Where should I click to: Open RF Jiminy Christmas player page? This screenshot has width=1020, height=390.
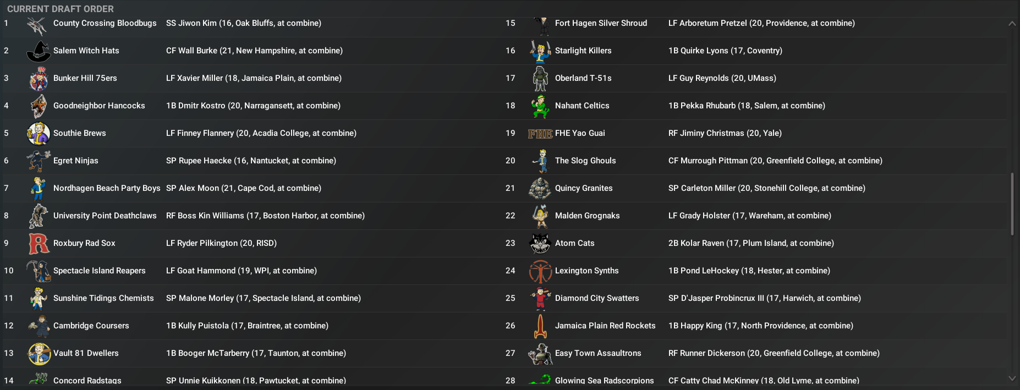point(725,133)
